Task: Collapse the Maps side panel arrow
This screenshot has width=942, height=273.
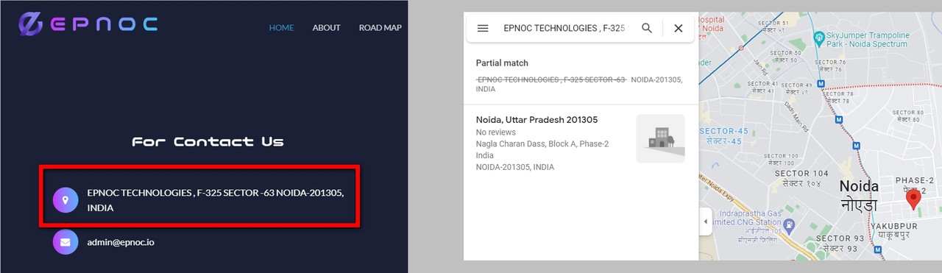Action: (x=705, y=221)
